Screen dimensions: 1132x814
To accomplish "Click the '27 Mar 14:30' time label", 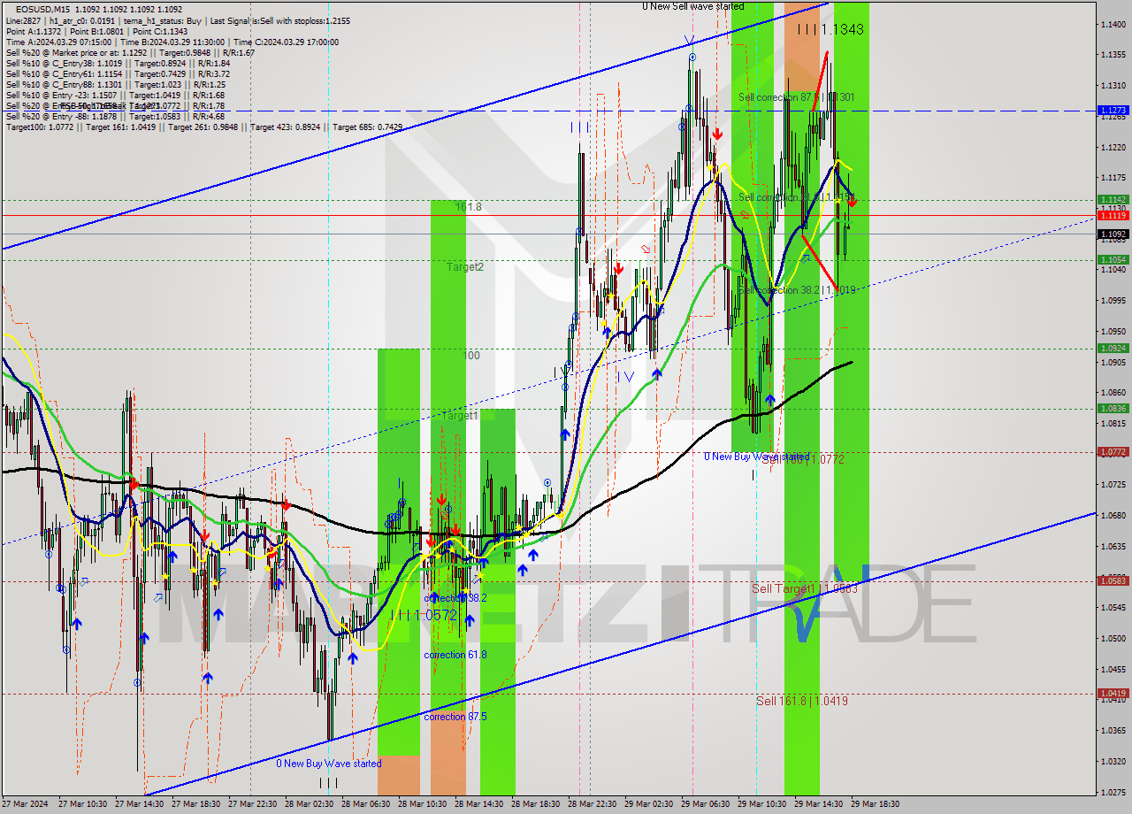I will point(139,804).
